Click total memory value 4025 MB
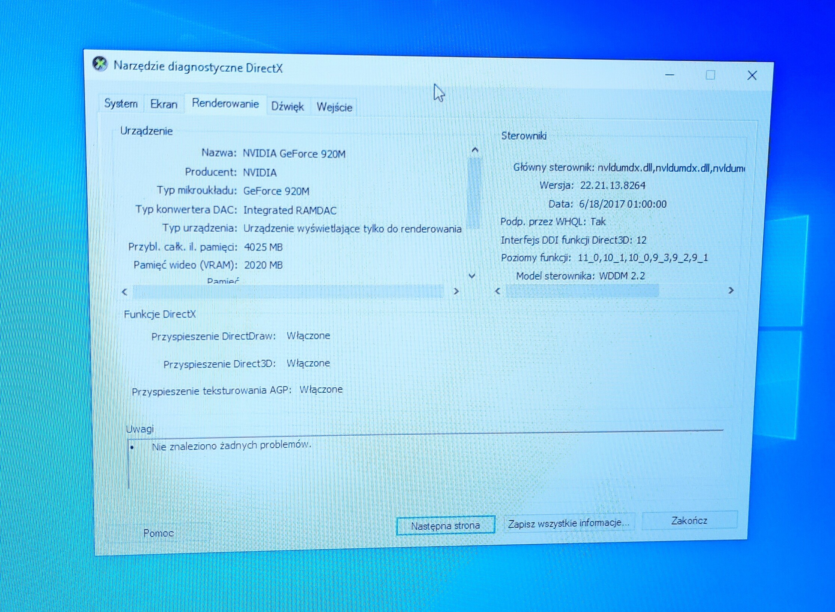The image size is (835, 612). click(x=263, y=247)
